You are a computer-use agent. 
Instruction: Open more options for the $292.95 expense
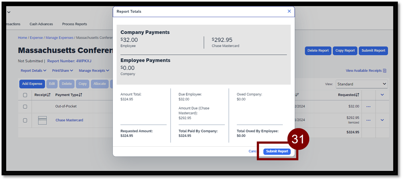(368, 120)
